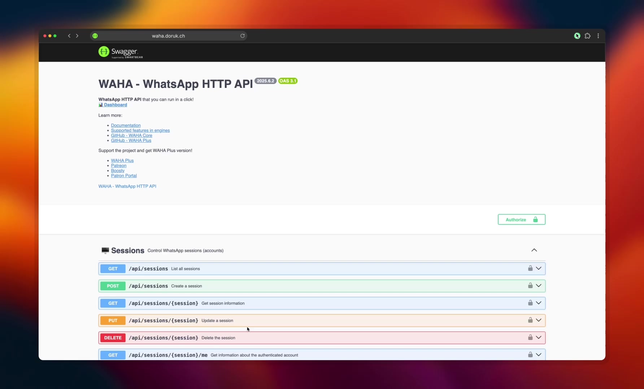Click lock icon on GET /api/sessions row
The image size is (644, 389).
click(530, 268)
